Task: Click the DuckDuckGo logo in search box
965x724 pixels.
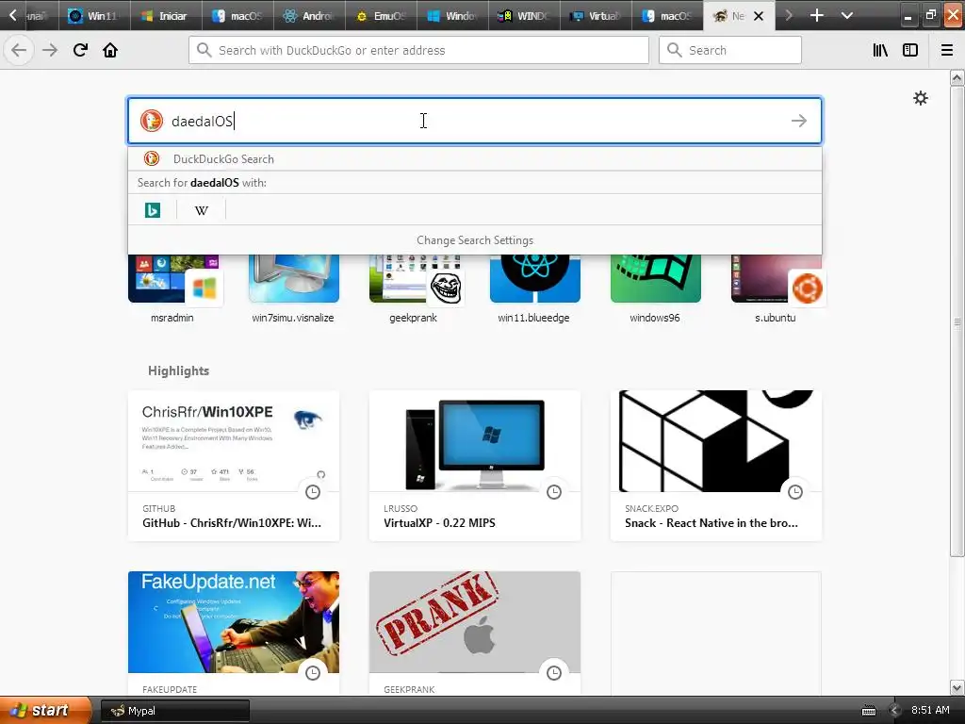Action: (152, 121)
